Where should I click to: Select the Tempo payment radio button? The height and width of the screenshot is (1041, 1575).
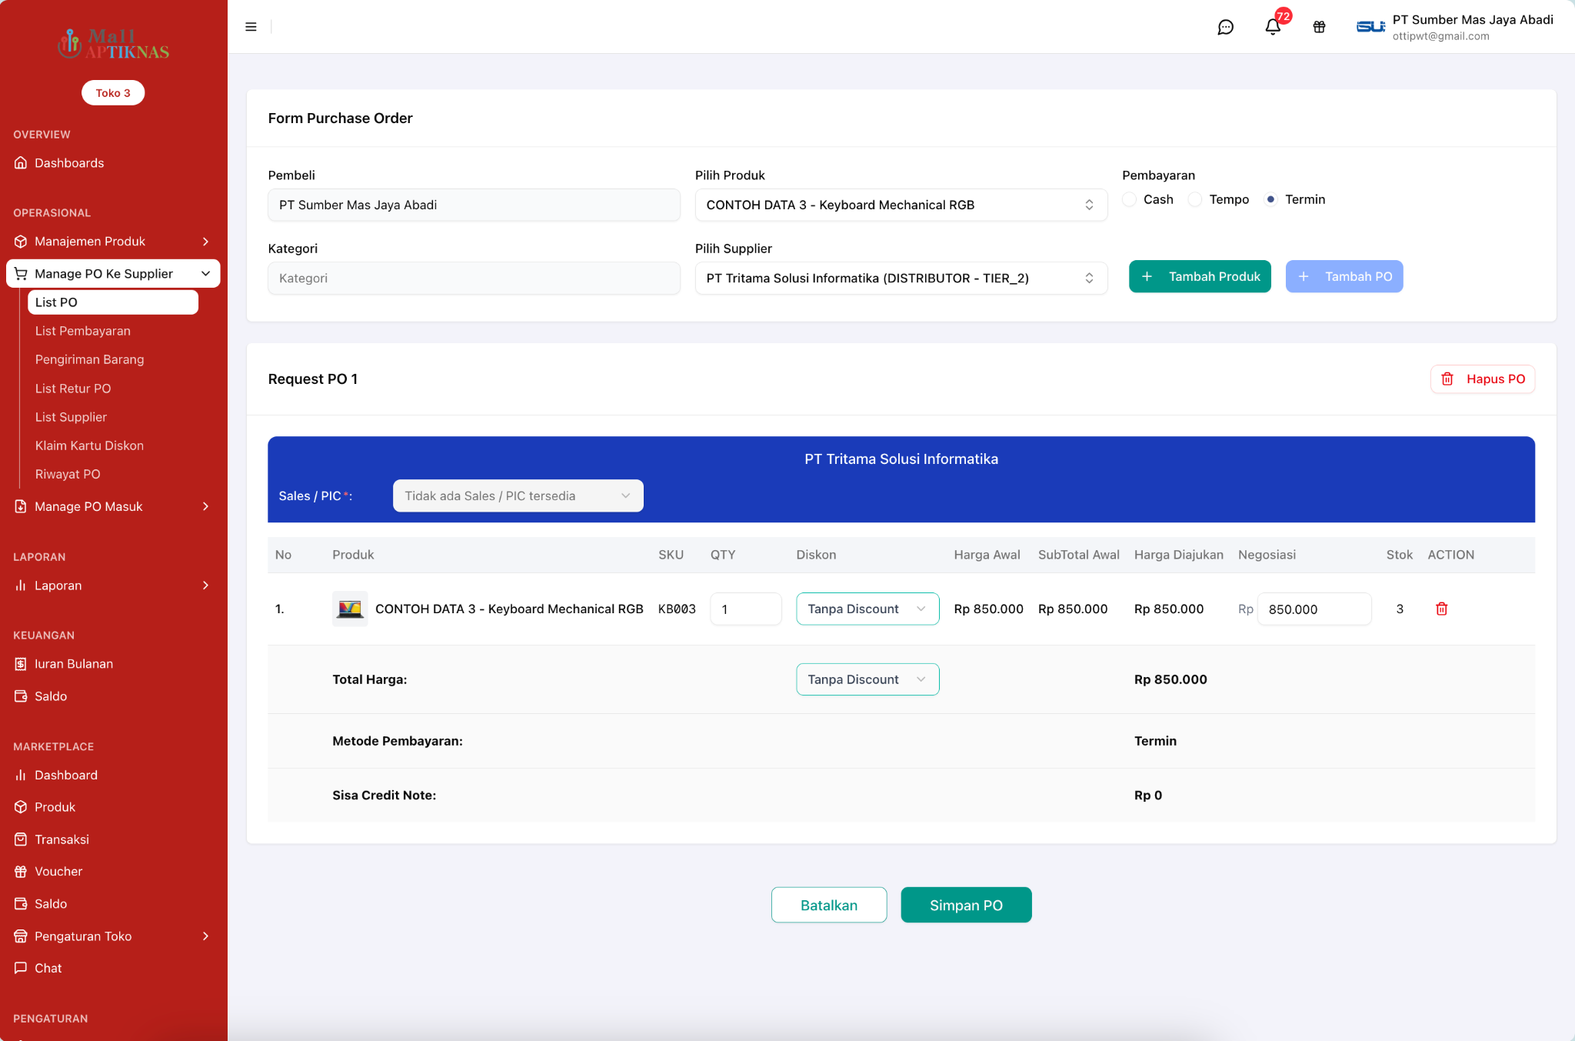click(1195, 199)
